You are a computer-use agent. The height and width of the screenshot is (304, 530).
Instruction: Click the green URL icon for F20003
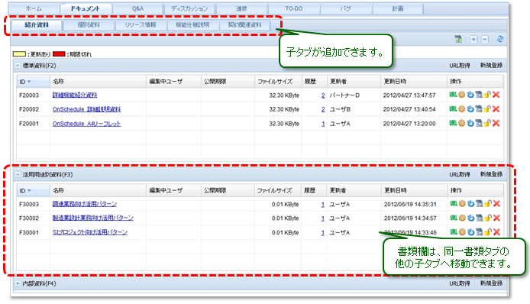453,95
